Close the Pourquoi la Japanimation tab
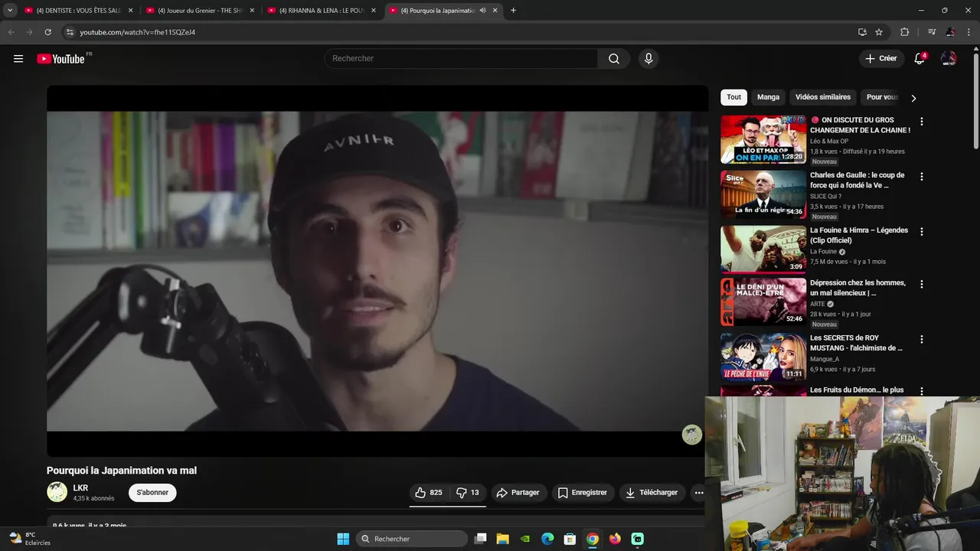The width and height of the screenshot is (980, 551). (495, 11)
